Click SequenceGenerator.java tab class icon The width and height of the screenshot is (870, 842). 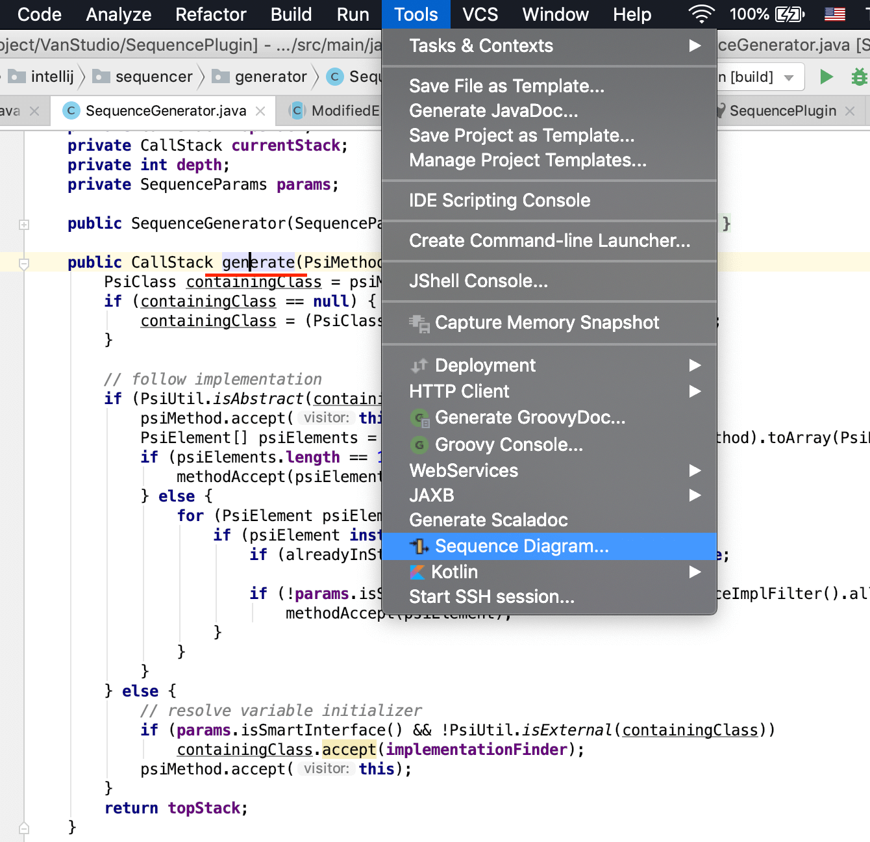71,111
